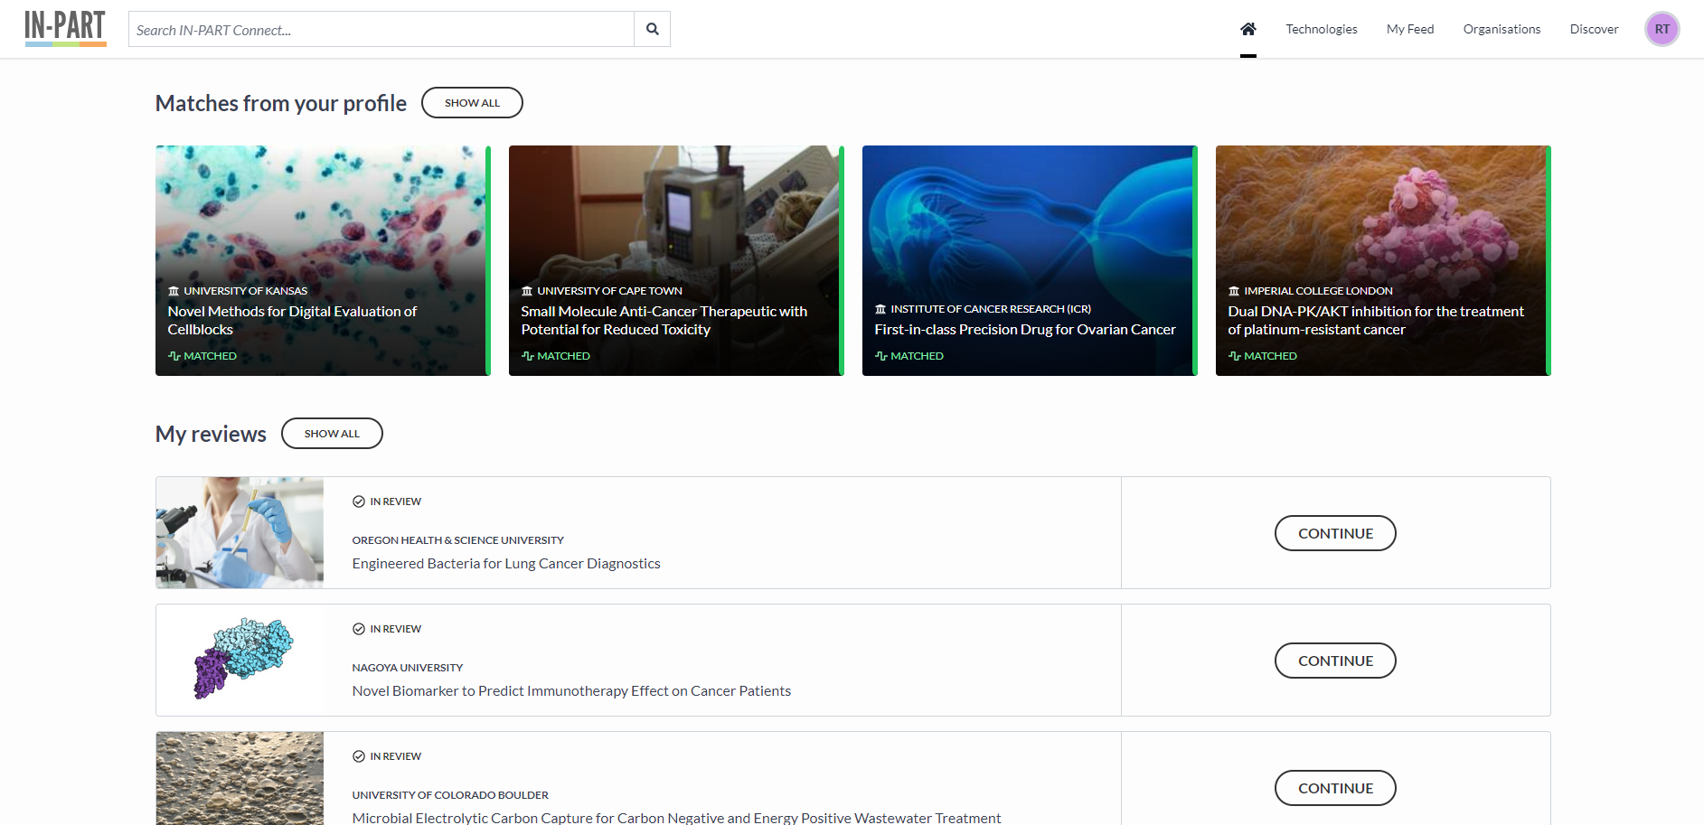
Task: Click IN REVIEW status text on Nagoya review
Action: click(x=396, y=629)
